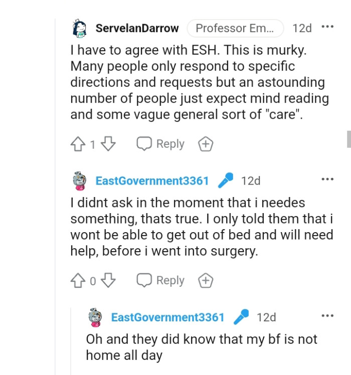Click the page scrollbar thumb
This screenshot has width=351, height=375.
[348, 139]
